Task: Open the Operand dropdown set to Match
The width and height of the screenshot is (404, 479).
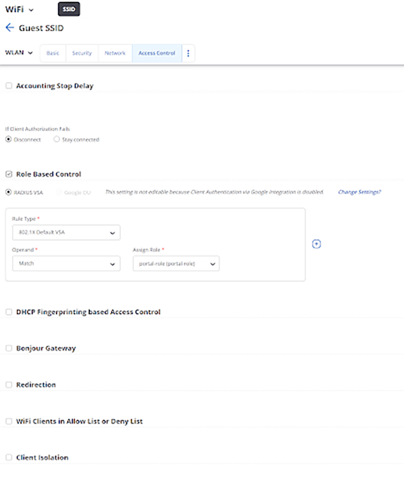Action: click(65, 263)
